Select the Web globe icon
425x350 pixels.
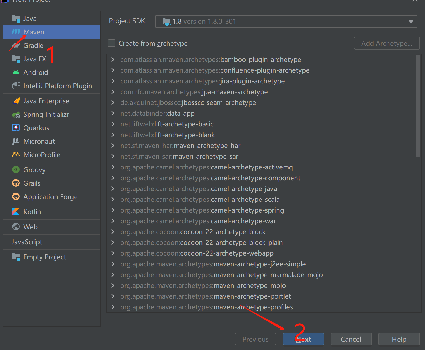[x=16, y=227]
